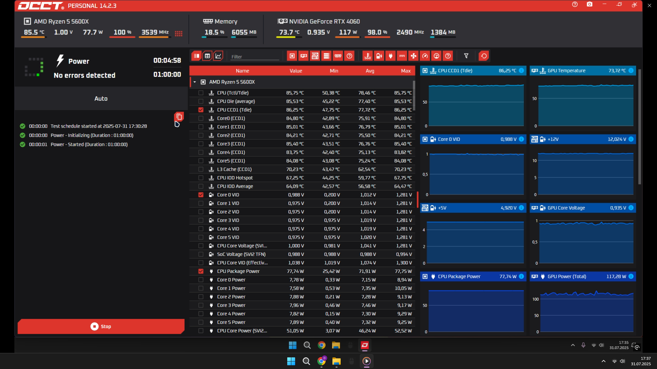Sort sensors by the Min column
The height and width of the screenshot is (369, 657).
334,71
